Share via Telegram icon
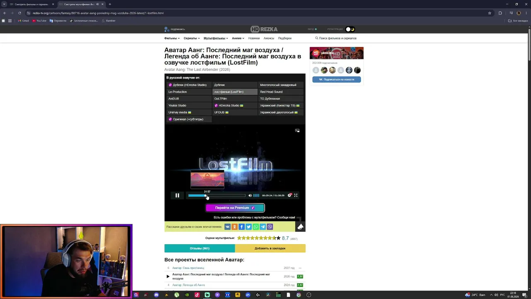This screenshot has width=531, height=299. 263,227
